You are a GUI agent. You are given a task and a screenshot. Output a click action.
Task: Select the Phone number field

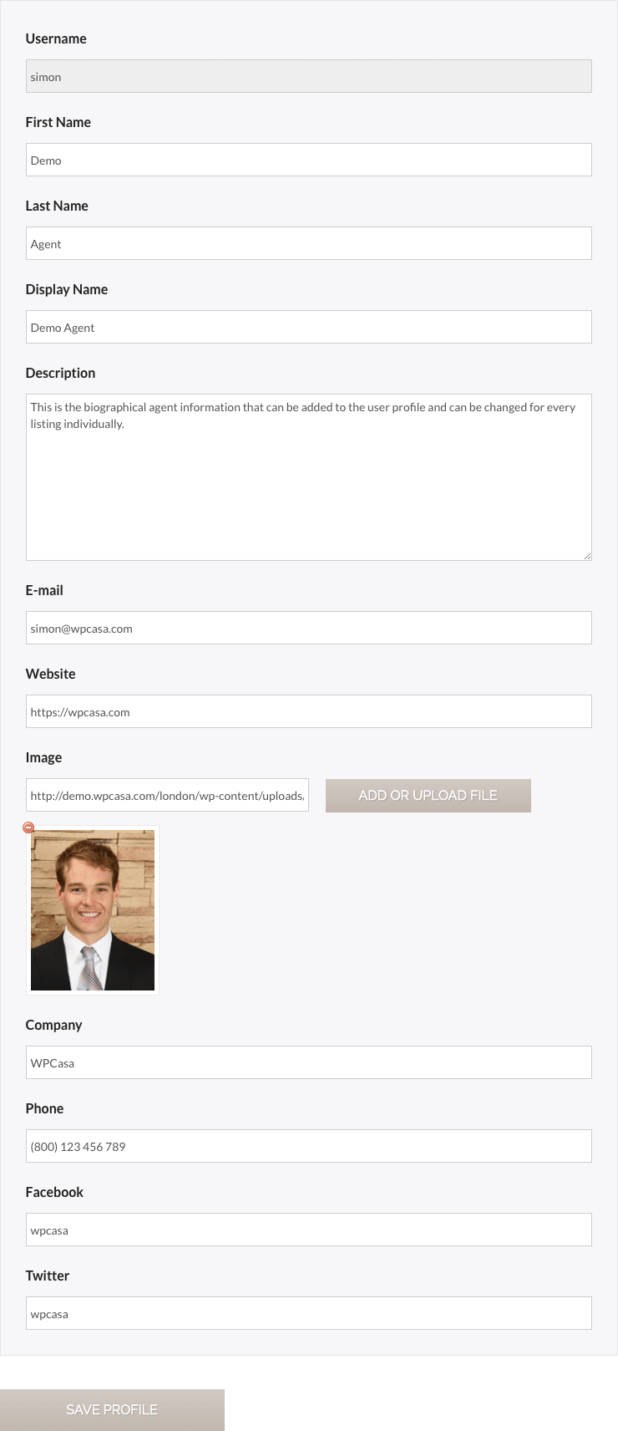coord(309,1146)
